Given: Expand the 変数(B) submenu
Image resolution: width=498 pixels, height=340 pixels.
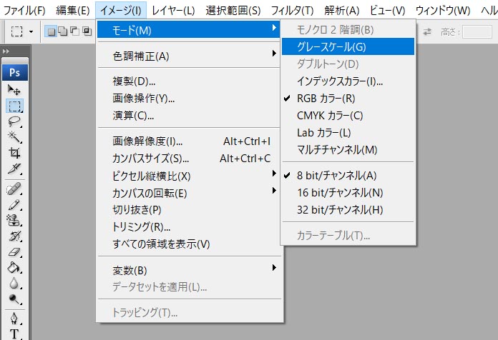Looking at the screenshot, I should pyautogui.click(x=188, y=270).
